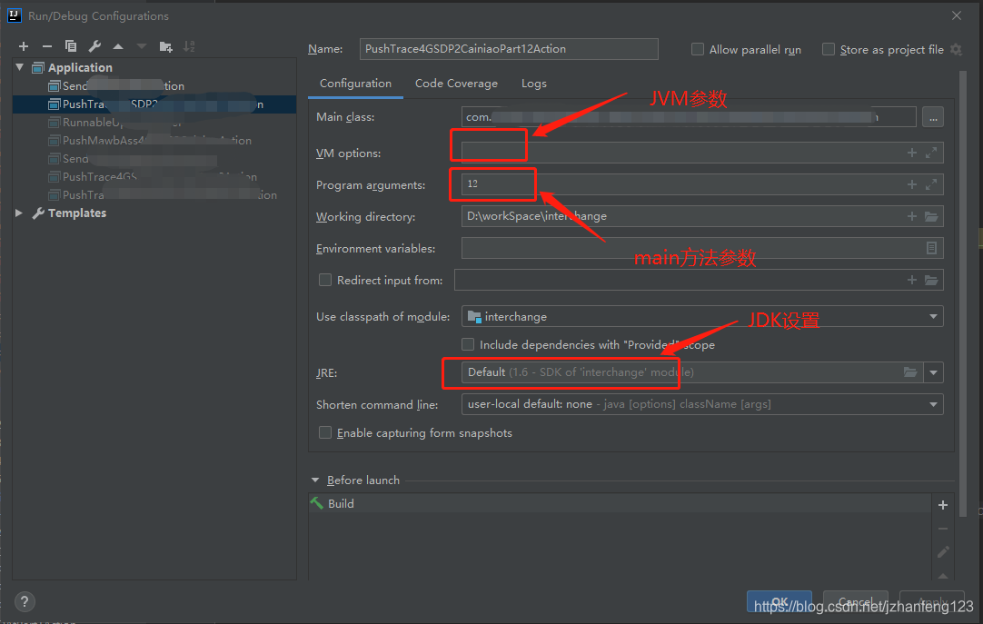Copy the selected run configuration
The height and width of the screenshot is (624, 983).
pyautogui.click(x=71, y=46)
